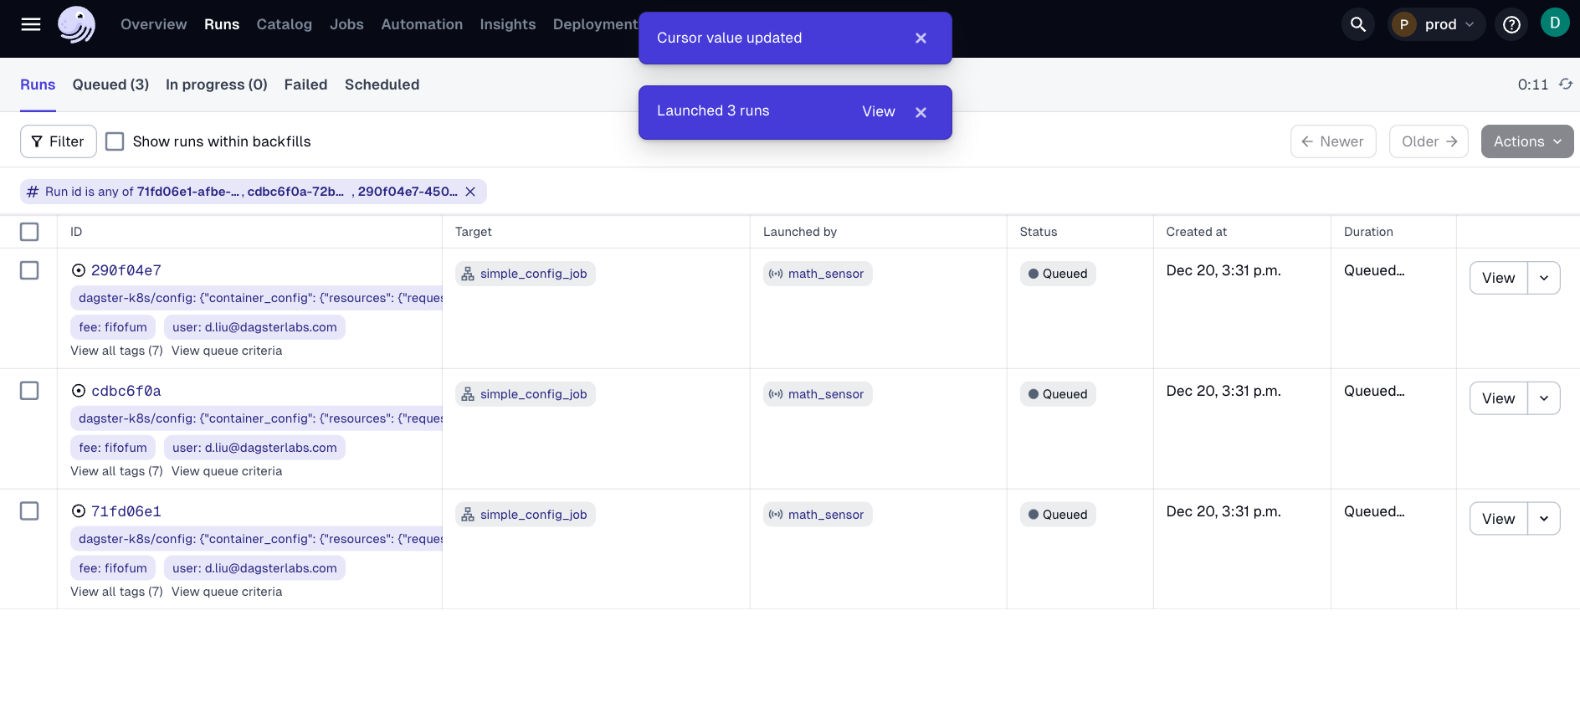Click the Dagster logo icon
The image size is (1580, 713).
(76, 24)
